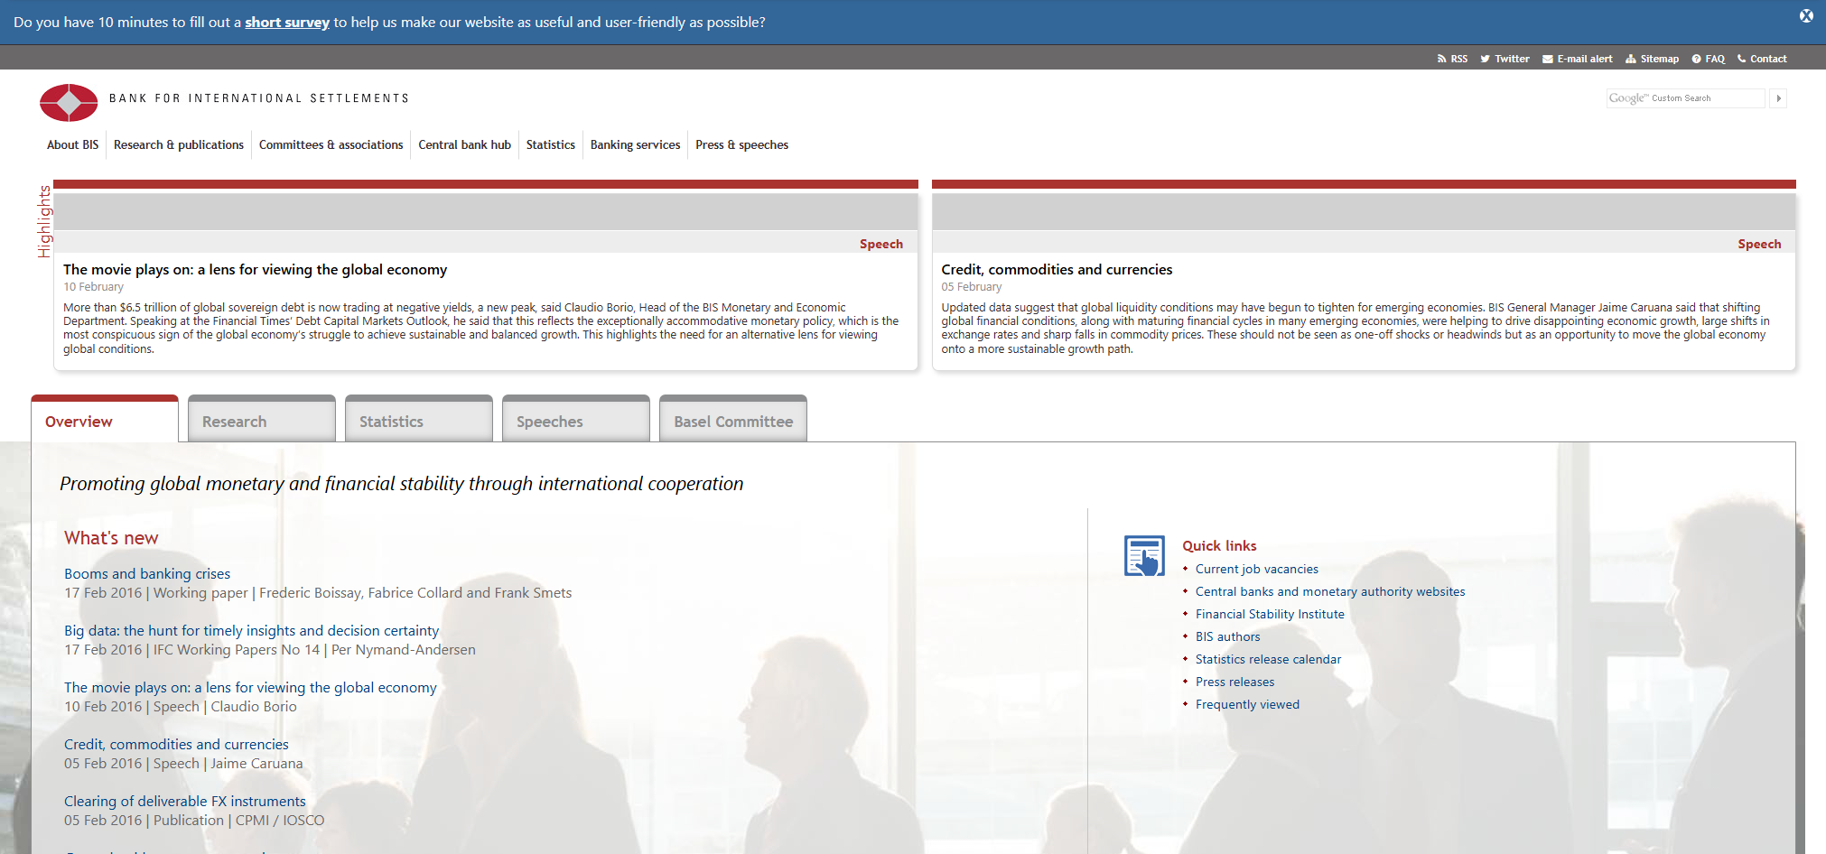Click the Contact phone icon

pos(1741,59)
